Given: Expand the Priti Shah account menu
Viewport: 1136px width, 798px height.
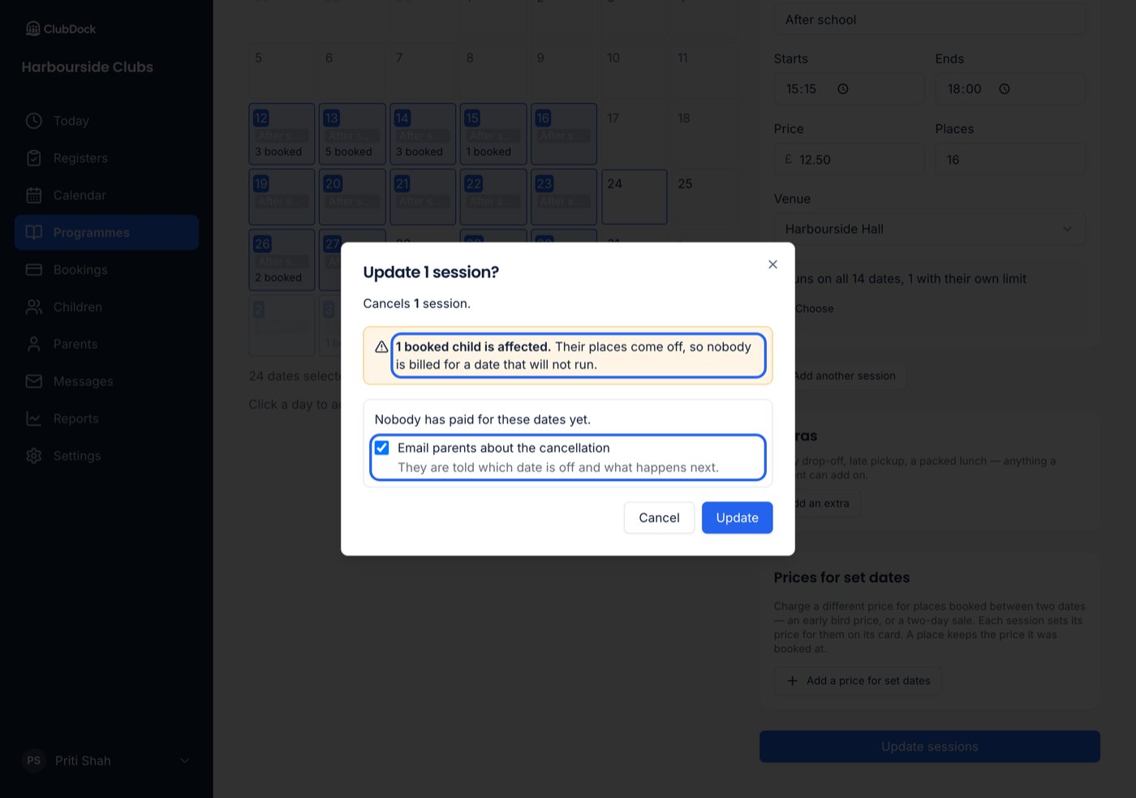Looking at the screenshot, I should click(x=106, y=761).
